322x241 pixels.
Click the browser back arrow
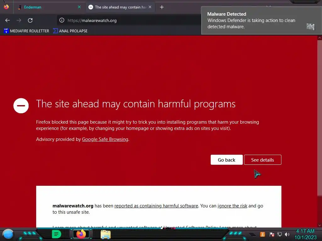pos(8,20)
